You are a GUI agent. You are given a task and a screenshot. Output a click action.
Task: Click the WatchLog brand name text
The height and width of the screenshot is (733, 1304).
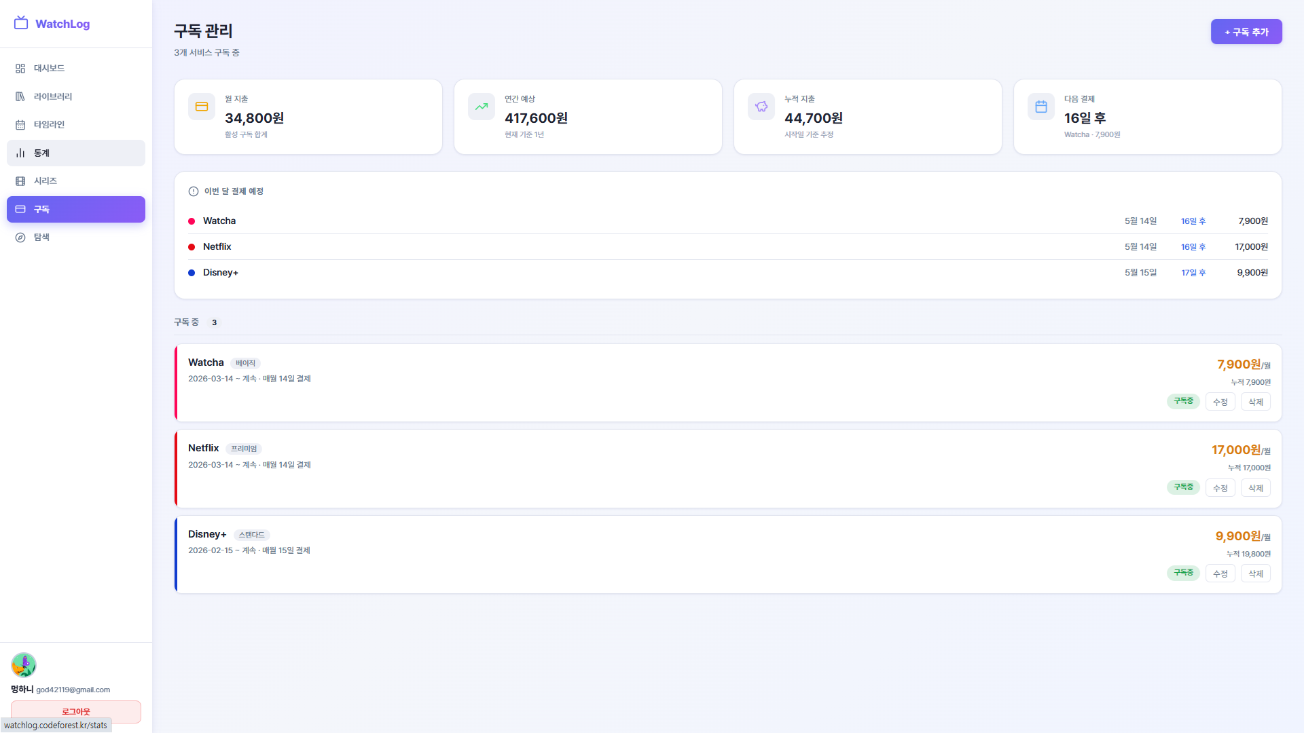point(62,24)
